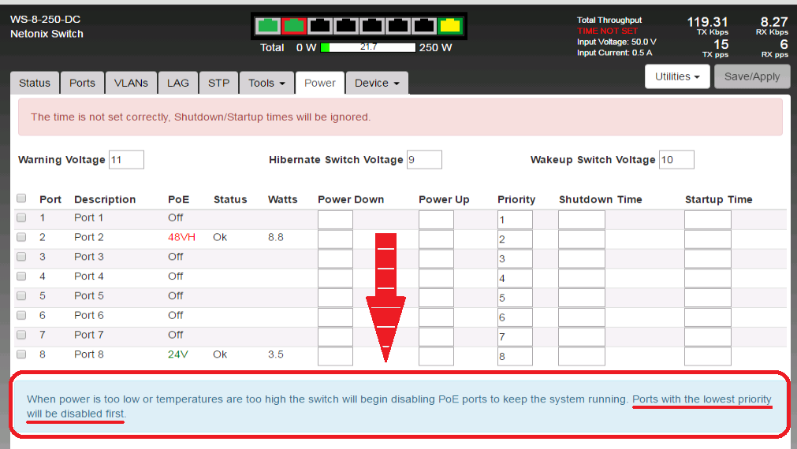Click Port 3 Shutdown Time field
The image size is (797, 449).
pyautogui.click(x=582, y=258)
